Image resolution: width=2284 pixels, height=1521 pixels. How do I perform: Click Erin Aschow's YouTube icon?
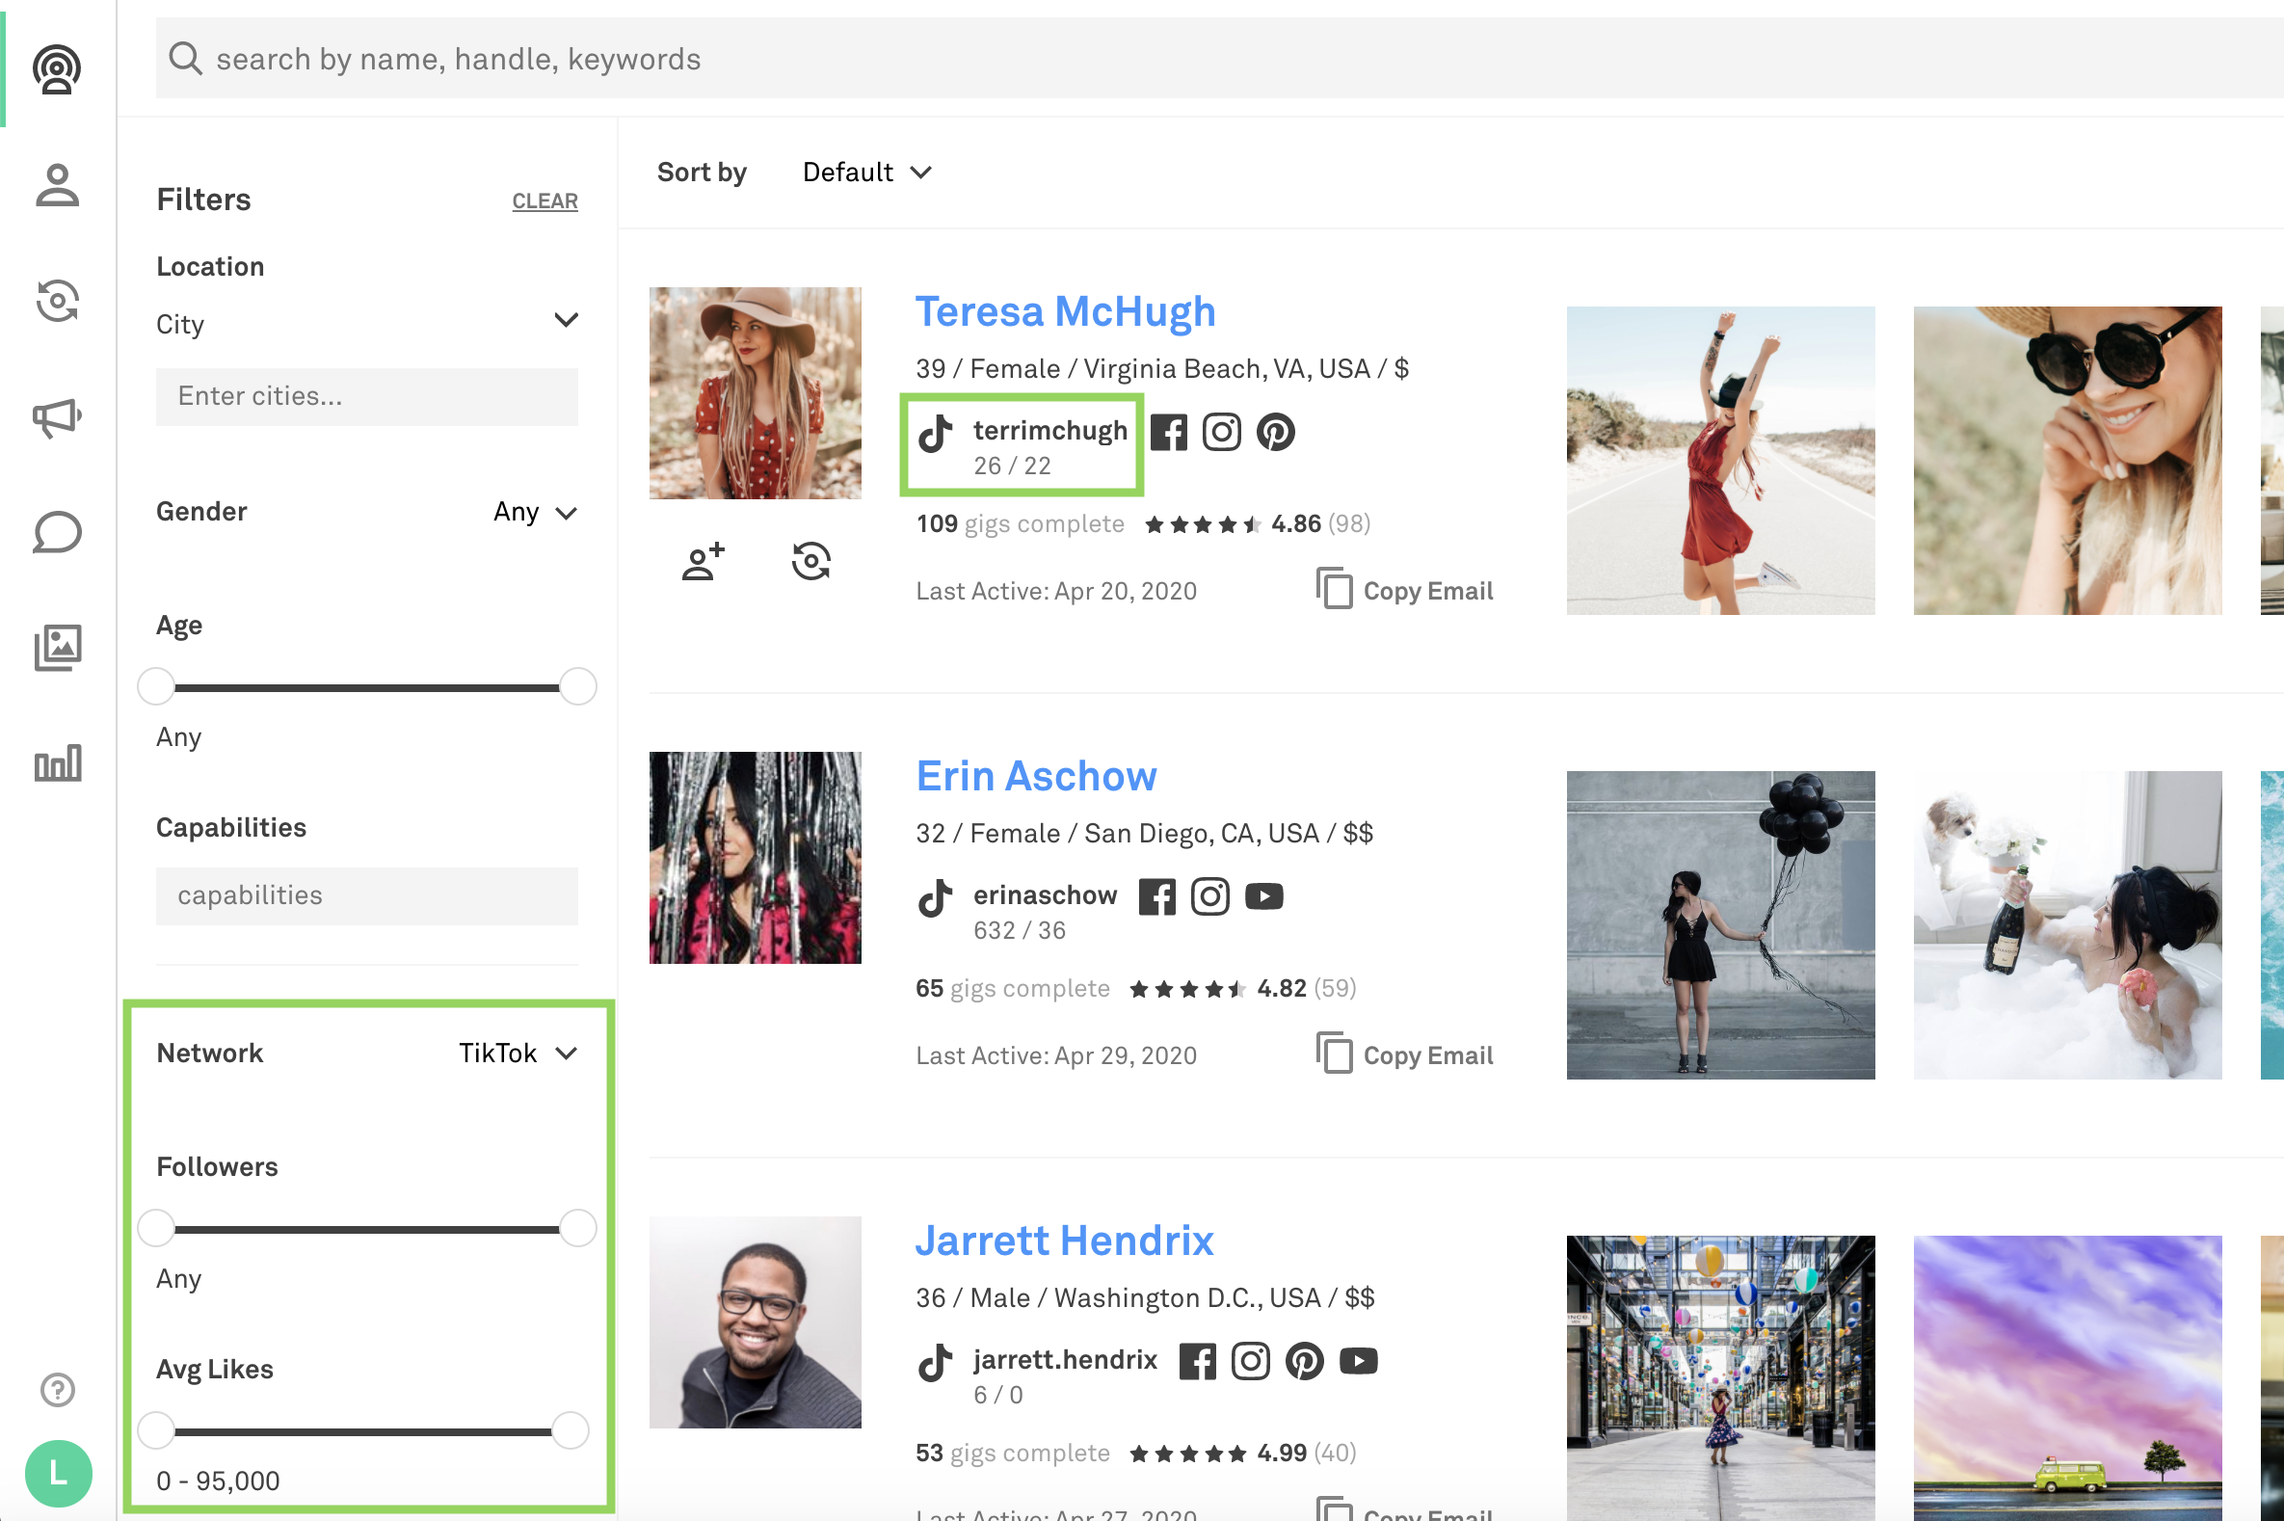pos(1263,897)
